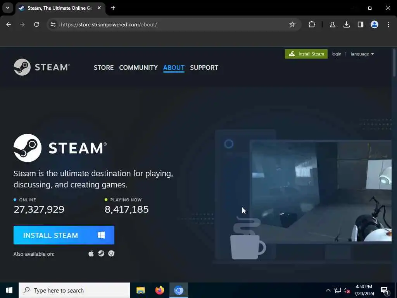
Task: Click the Steam logo in header
Action: click(x=41, y=67)
